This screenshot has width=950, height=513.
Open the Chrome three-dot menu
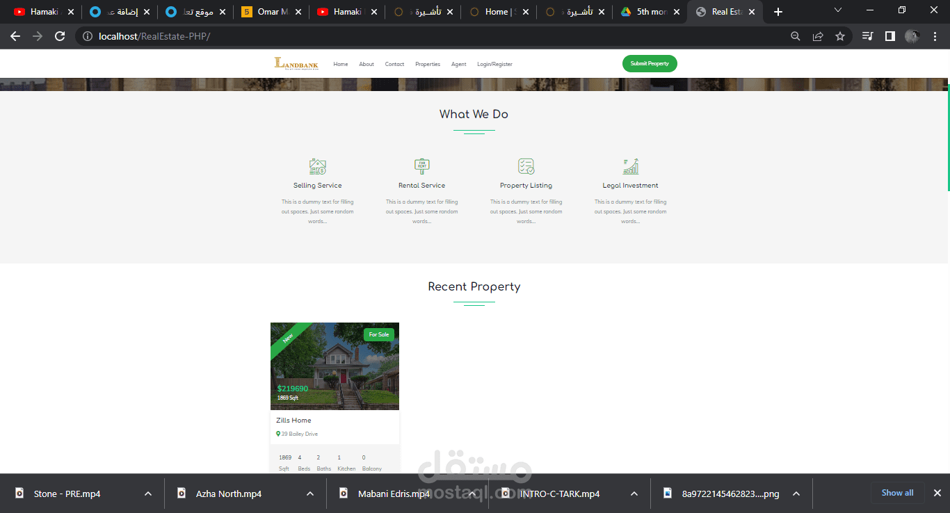coord(934,36)
